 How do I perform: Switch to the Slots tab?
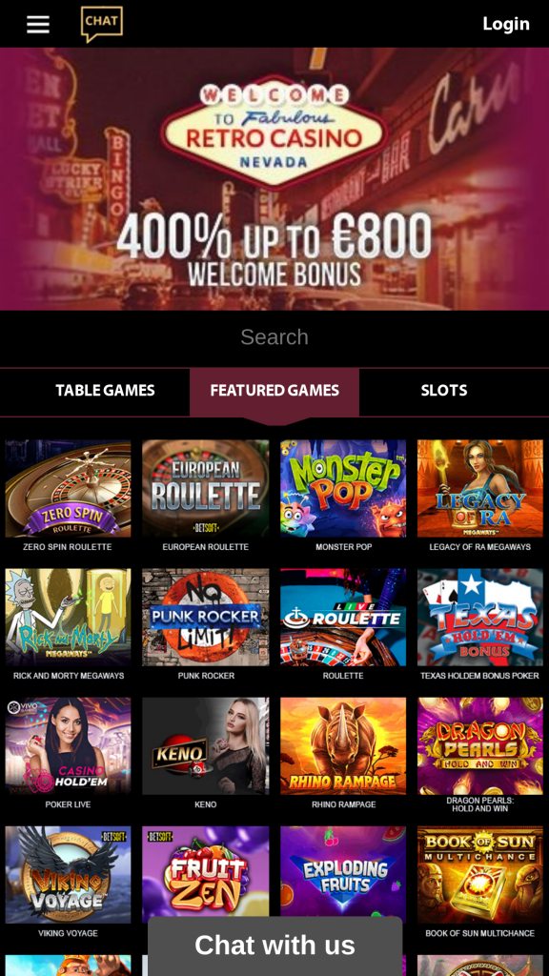(444, 391)
